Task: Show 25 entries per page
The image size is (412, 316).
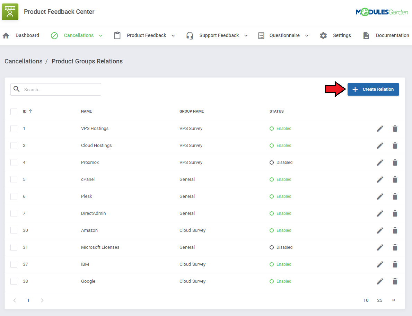Action: click(x=380, y=300)
